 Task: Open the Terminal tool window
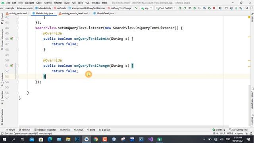coord(25,130)
